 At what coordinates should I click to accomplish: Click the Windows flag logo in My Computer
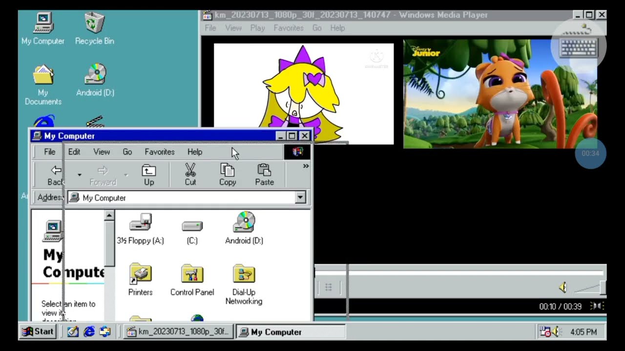click(x=297, y=152)
